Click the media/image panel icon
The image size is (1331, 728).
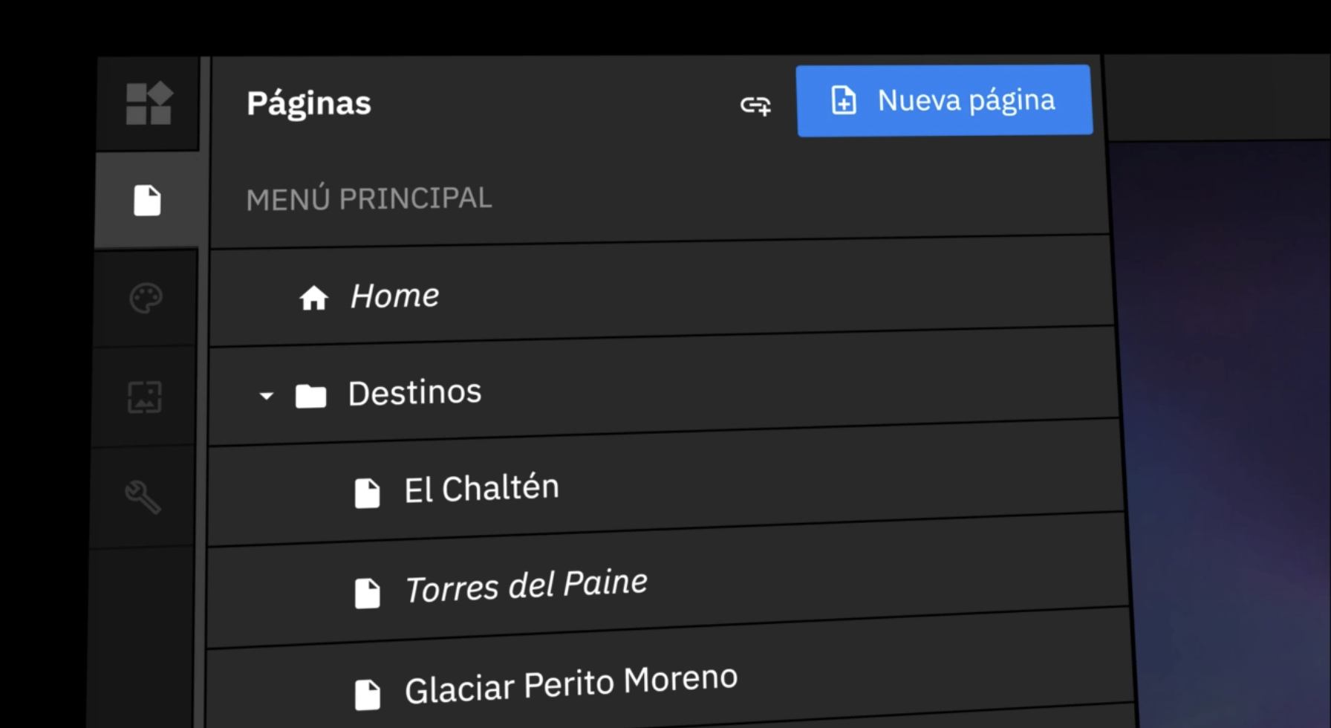[146, 397]
